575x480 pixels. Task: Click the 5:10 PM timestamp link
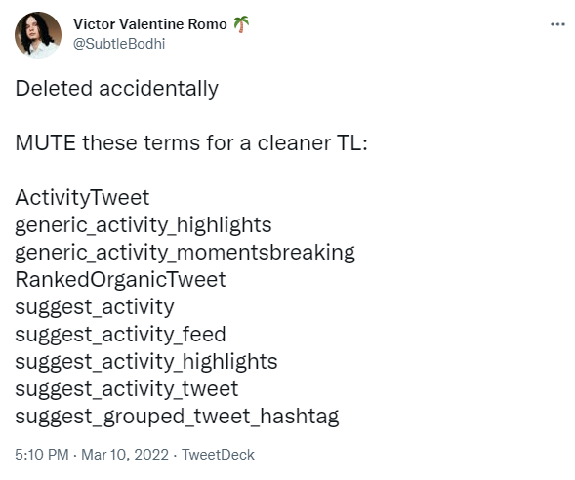[42, 455]
